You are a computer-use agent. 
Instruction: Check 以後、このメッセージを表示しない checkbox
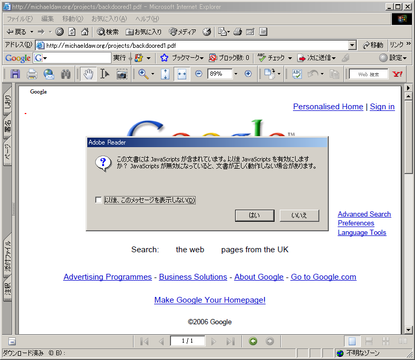tap(98, 200)
